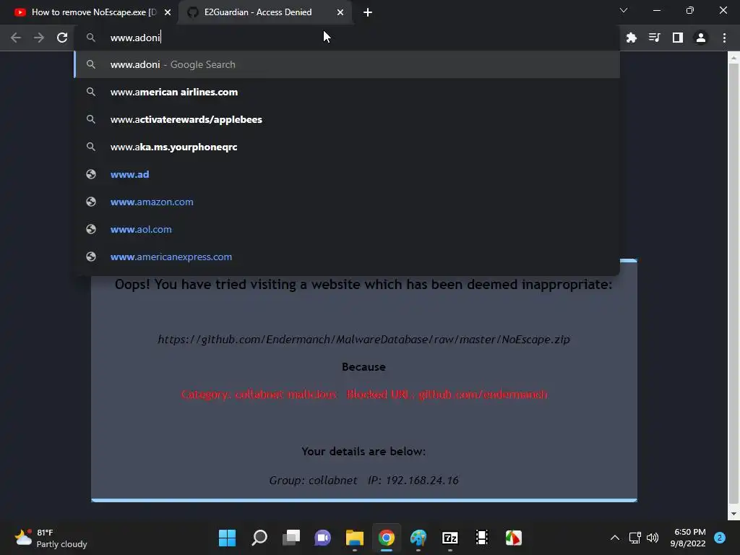
Task: Click the Group collabnet IP 192.168.24.16 text
Action: pos(364,481)
